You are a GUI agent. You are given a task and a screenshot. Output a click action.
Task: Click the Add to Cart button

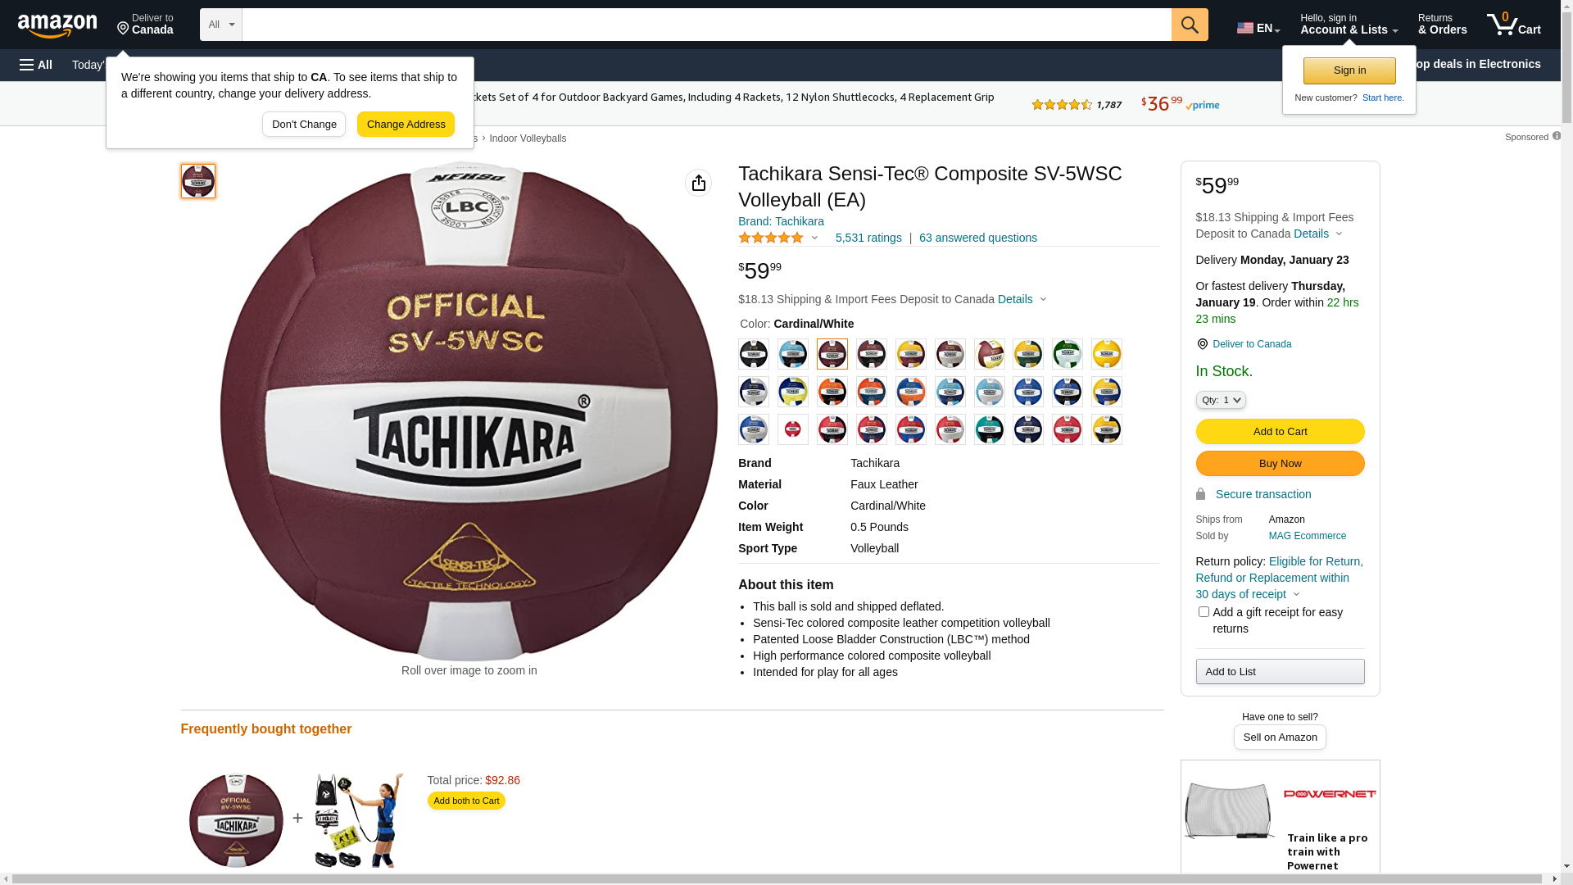pos(1280,432)
